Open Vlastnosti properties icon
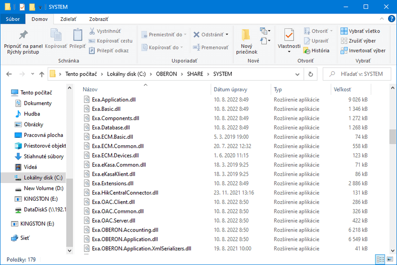This screenshot has height=265, width=397. pyautogui.click(x=289, y=35)
